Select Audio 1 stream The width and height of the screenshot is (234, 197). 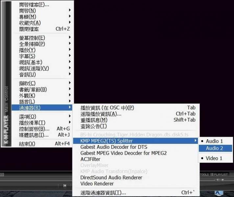pyautogui.click(x=214, y=141)
